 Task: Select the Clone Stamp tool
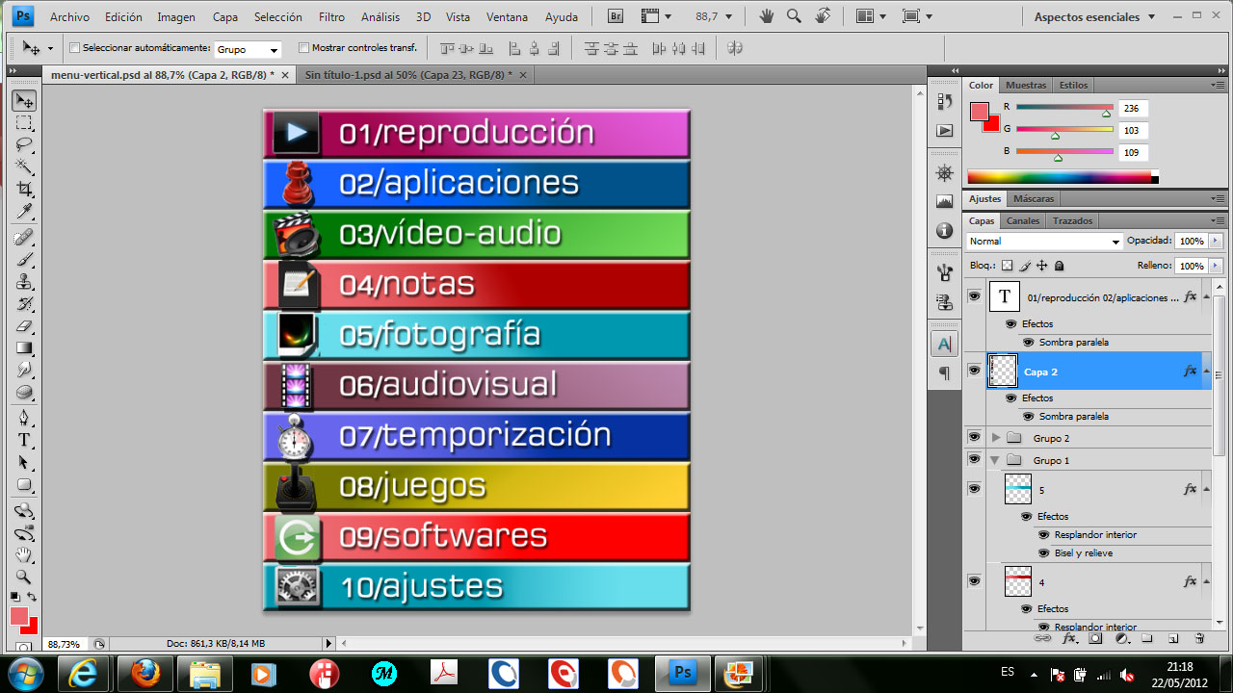pyautogui.click(x=24, y=282)
